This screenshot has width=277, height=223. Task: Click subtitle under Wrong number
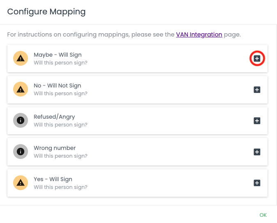point(60,156)
